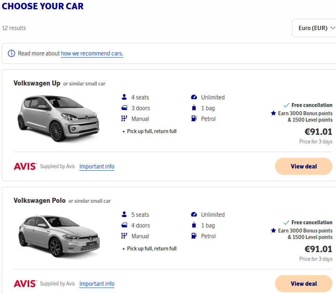Image resolution: width=336 pixels, height=294 pixels.
Task: Open the 'how we recommend cars' link
Action: click(92, 53)
